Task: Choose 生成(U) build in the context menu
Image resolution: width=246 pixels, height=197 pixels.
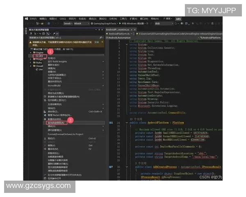Action: (52, 58)
